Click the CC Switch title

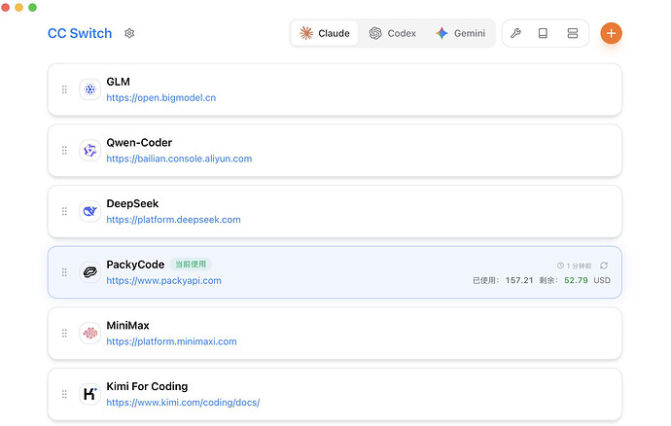pyautogui.click(x=80, y=33)
